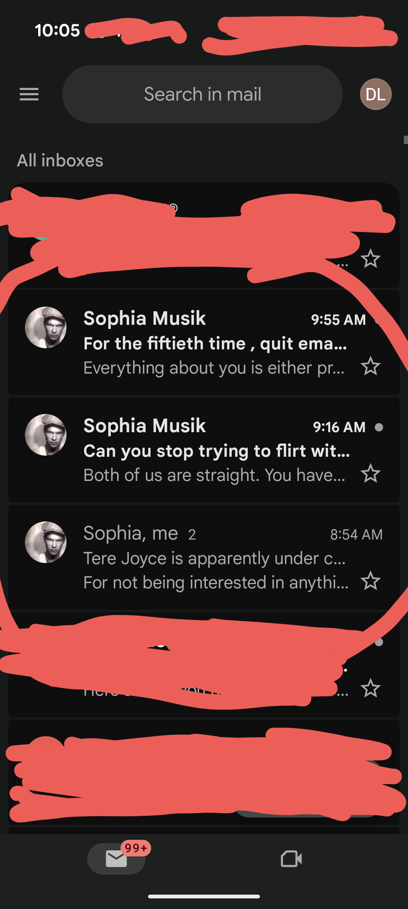Star the 9:16 AM Sophia Musik email
This screenshot has width=408, height=909.
coord(370,473)
